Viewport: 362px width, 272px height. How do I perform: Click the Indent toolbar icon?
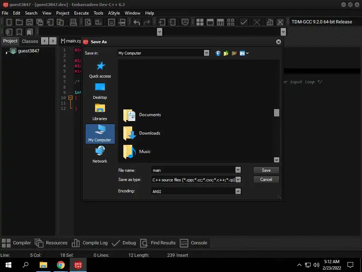pos(162,22)
